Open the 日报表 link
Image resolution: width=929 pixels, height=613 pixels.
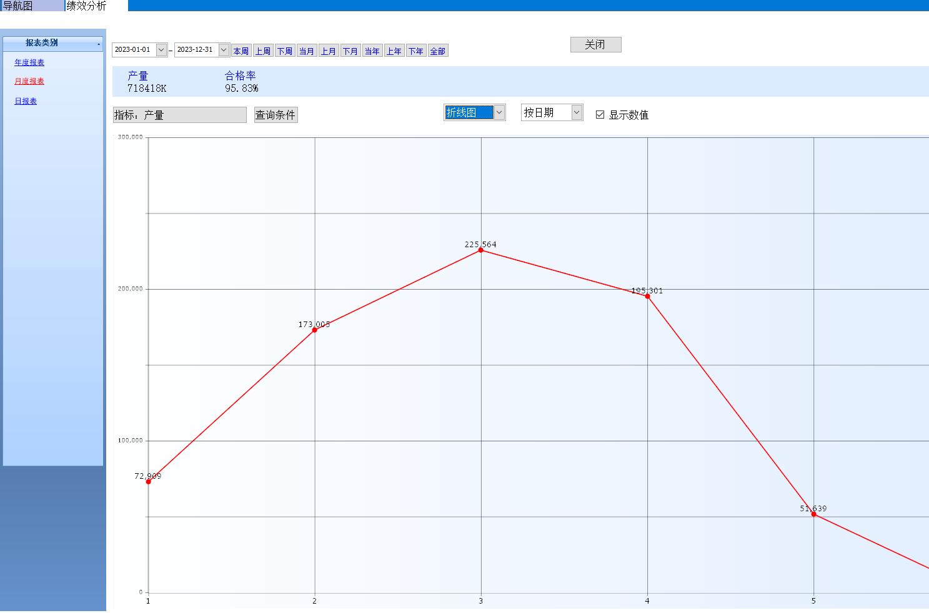click(x=26, y=101)
